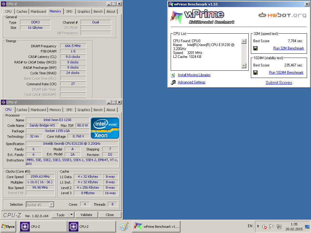Click the Code Name value Sandy Bridge-WS
The height and width of the screenshot is (233, 311).
point(42,125)
